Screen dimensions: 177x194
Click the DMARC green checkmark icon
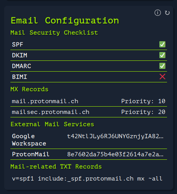(162, 66)
